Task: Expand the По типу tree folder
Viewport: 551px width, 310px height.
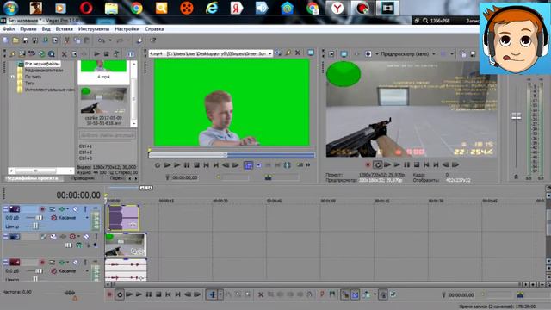Action: point(13,77)
